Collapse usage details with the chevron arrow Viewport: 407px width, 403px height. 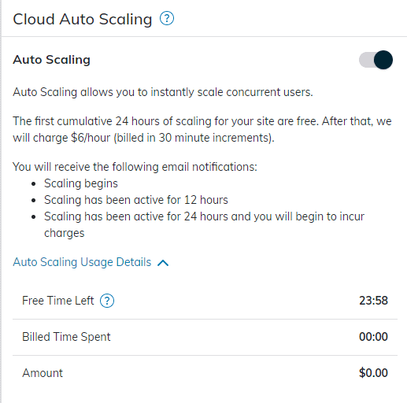[163, 263]
